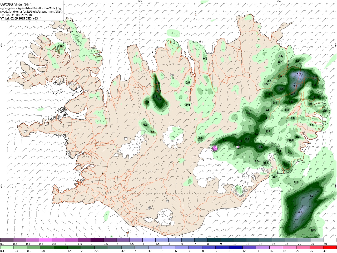
Task: Click the 5.2 precipitation value in the northeast
Action: 299,75
